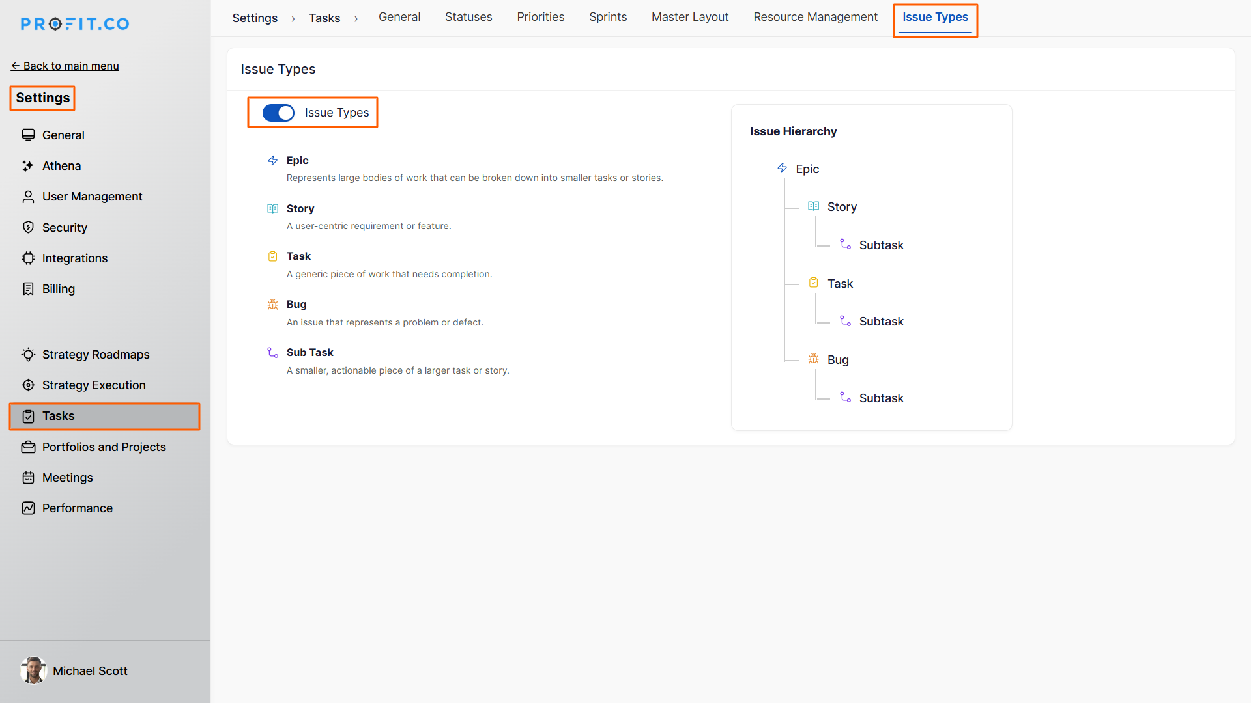Click the Meetings calendar icon
Screen dimensions: 1251x703
(x=28, y=478)
